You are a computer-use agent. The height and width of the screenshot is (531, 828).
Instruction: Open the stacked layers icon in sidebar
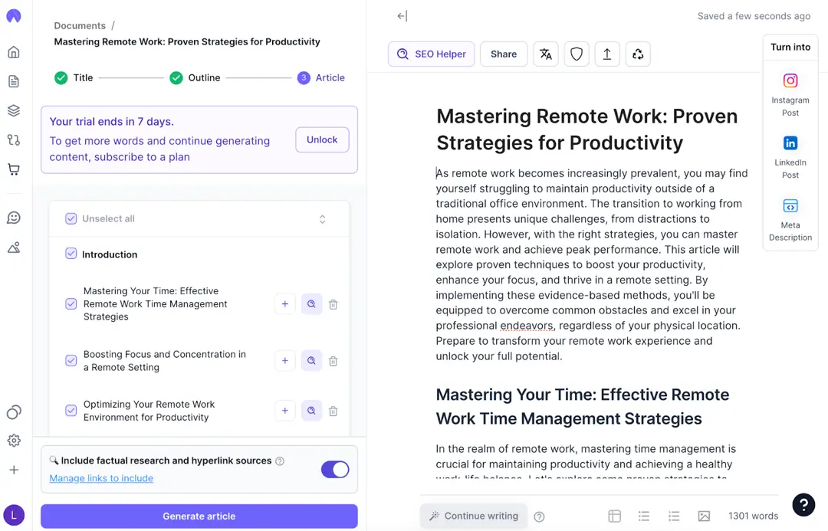point(14,110)
